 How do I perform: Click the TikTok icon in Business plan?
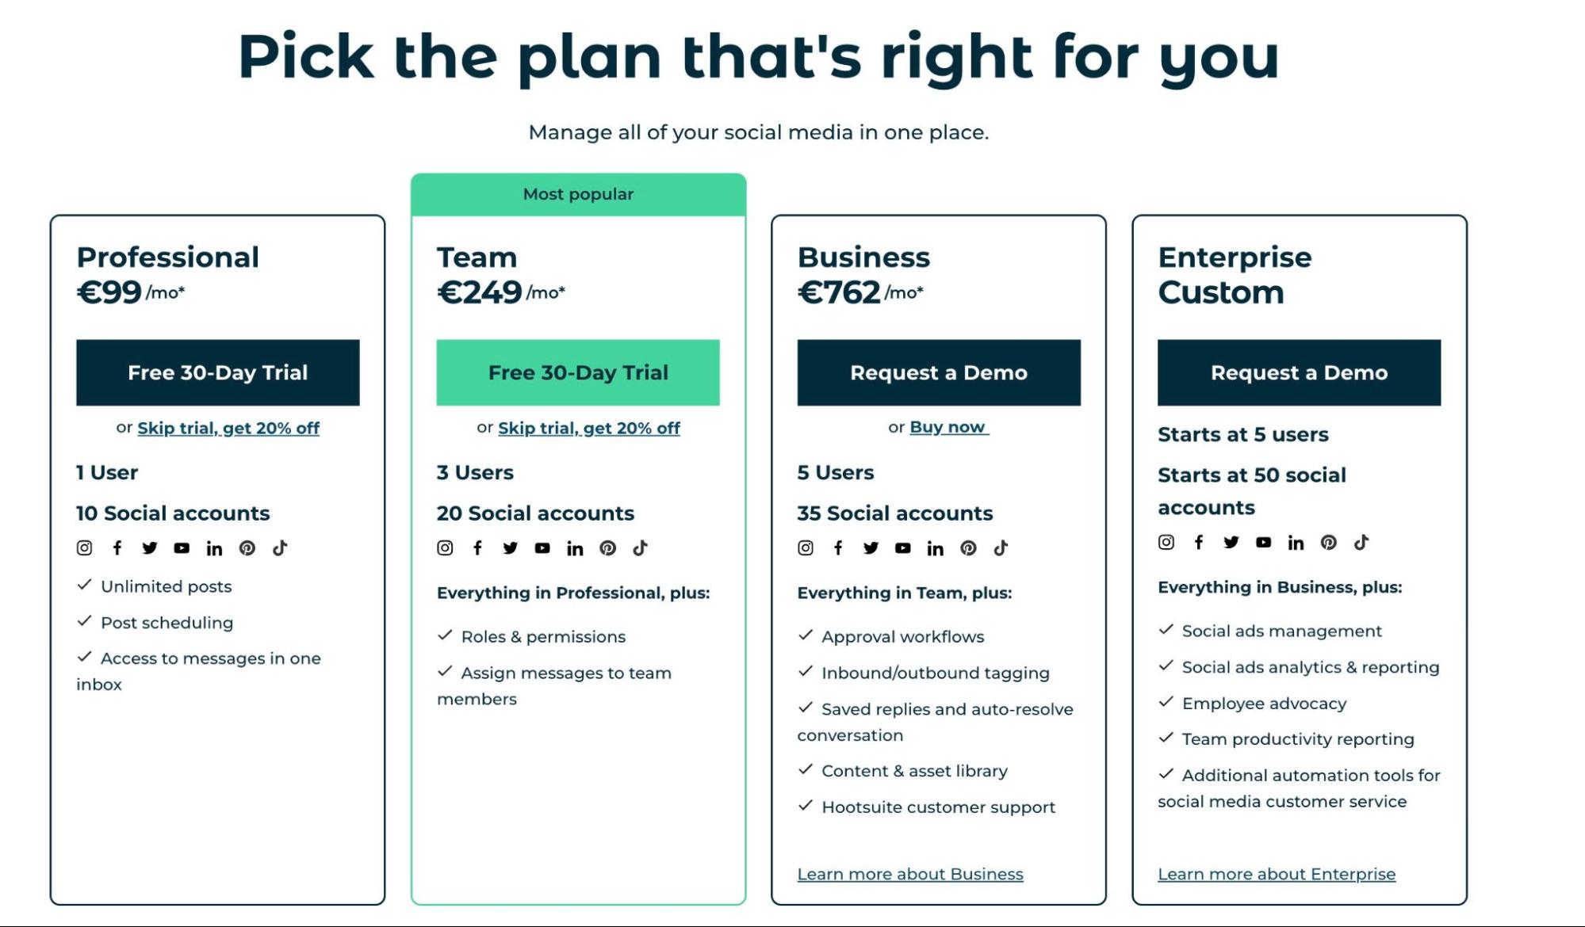click(1001, 548)
